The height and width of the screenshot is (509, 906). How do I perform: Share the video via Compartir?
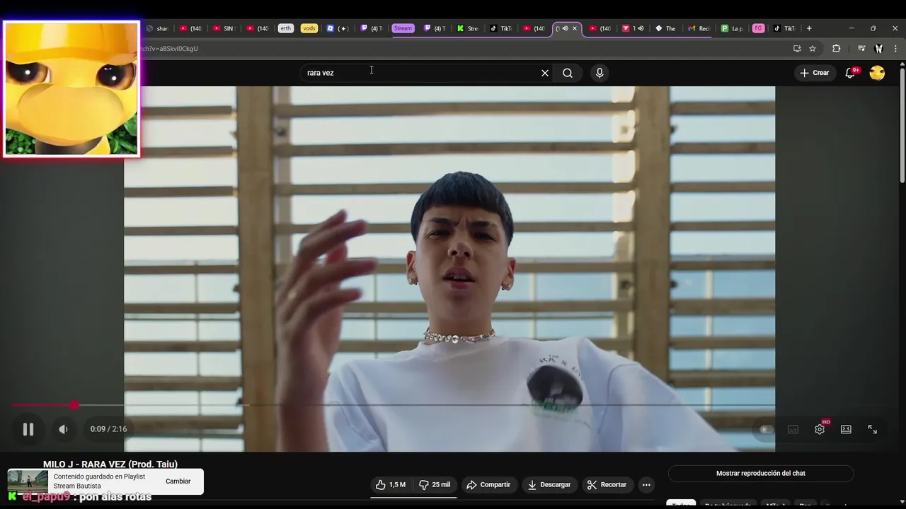point(488,484)
